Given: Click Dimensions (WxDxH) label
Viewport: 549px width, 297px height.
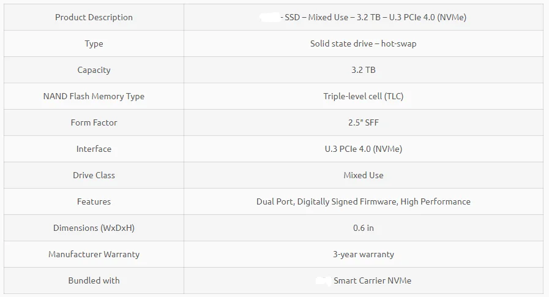Looking at the screenshot, I should coord(94,228).
